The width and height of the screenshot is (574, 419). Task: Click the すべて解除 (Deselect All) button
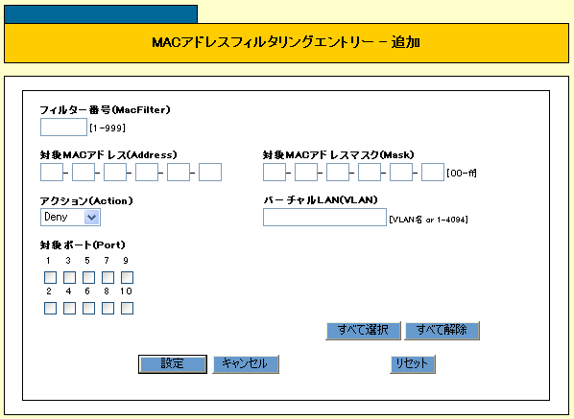click(x=442, y=331)
